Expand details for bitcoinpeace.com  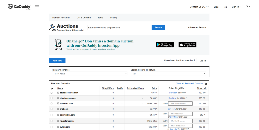58,98
